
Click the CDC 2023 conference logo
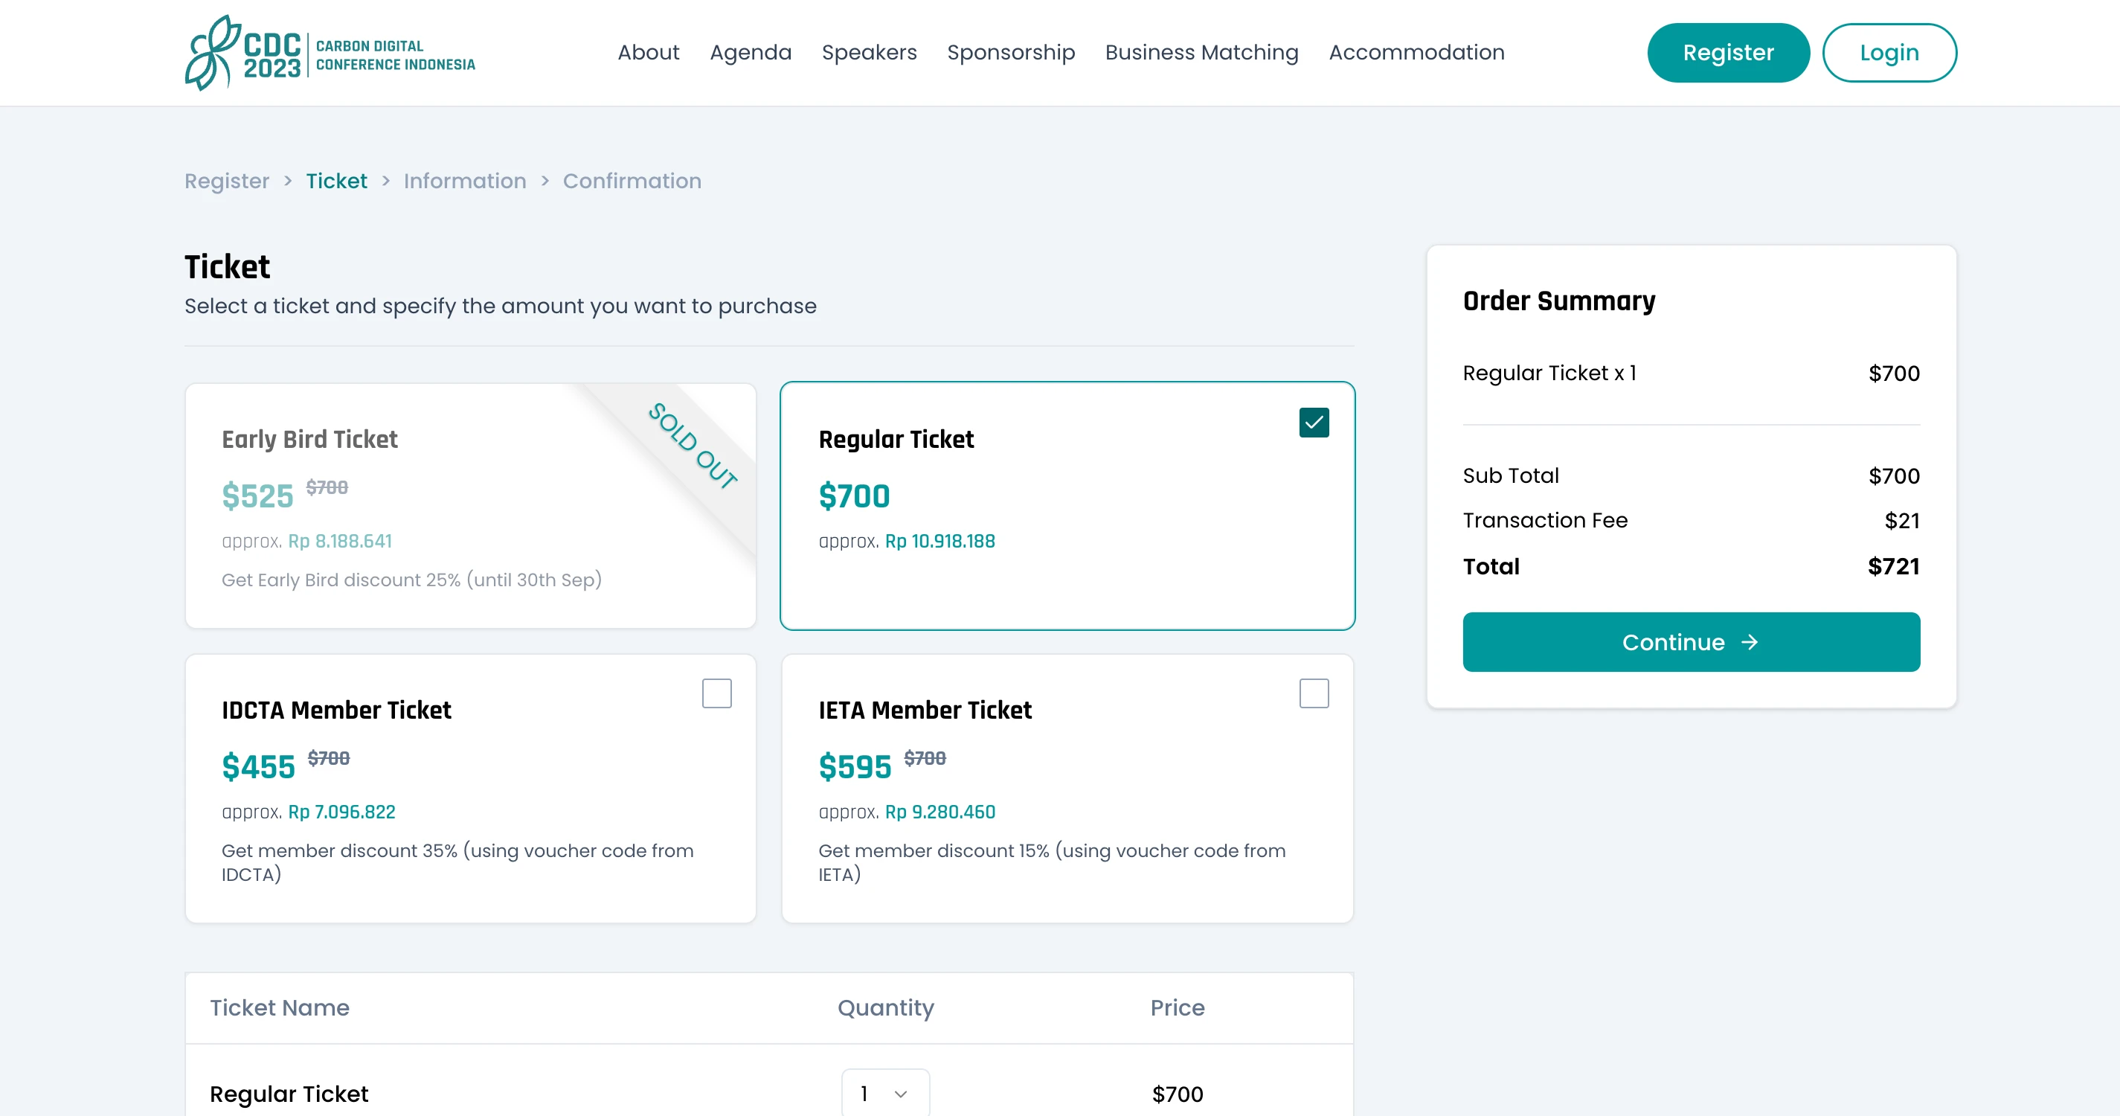[330, 53]
